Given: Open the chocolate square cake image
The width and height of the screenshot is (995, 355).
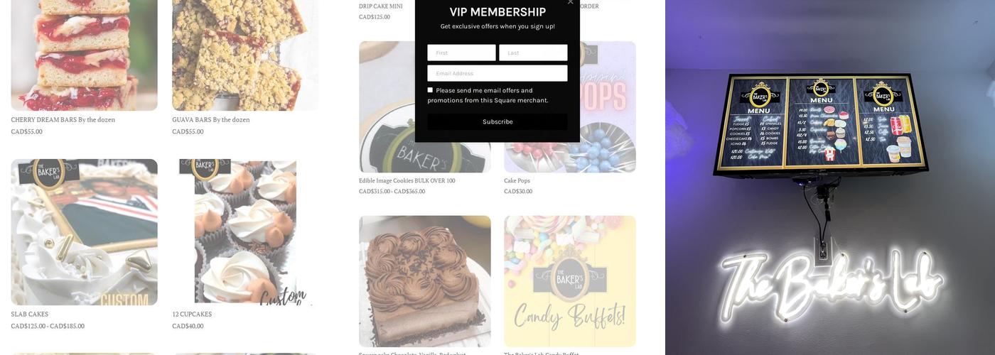Looking at the screenshot, I should [x=425, y=281].
